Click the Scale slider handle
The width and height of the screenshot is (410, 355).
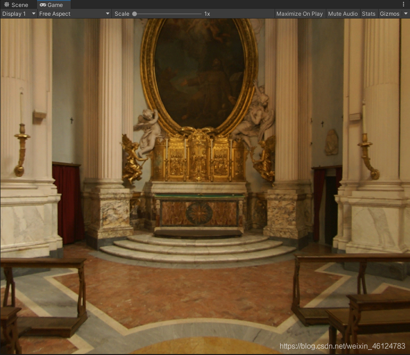(x=135, y=14)
